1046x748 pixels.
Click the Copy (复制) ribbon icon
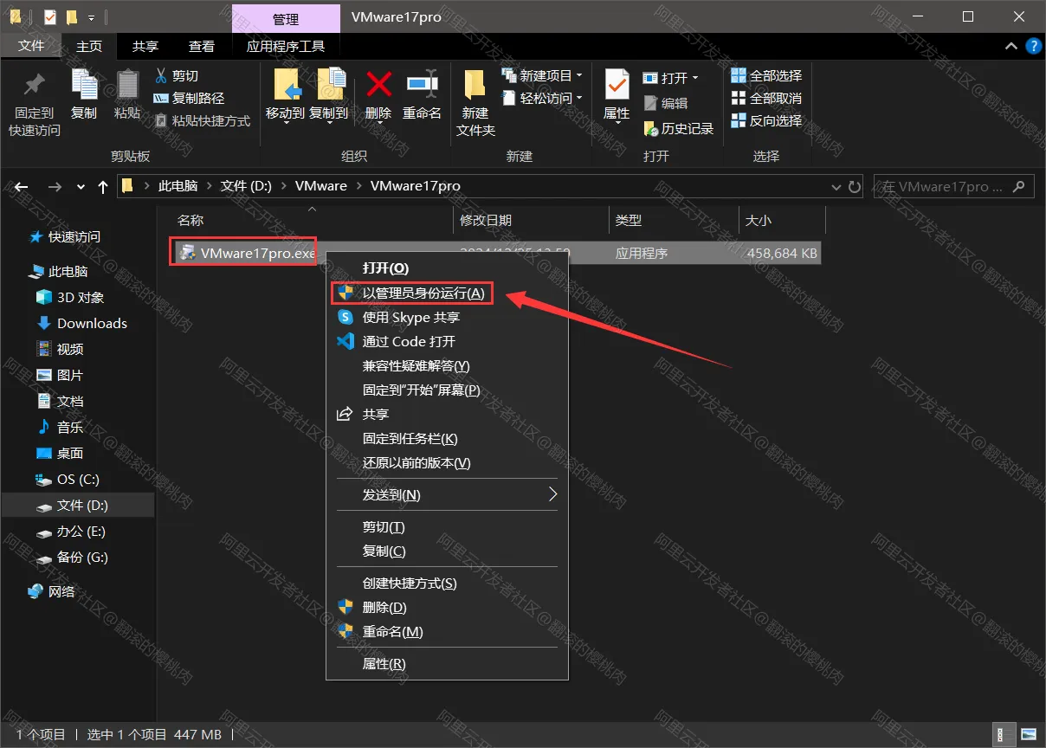(84, 85)
